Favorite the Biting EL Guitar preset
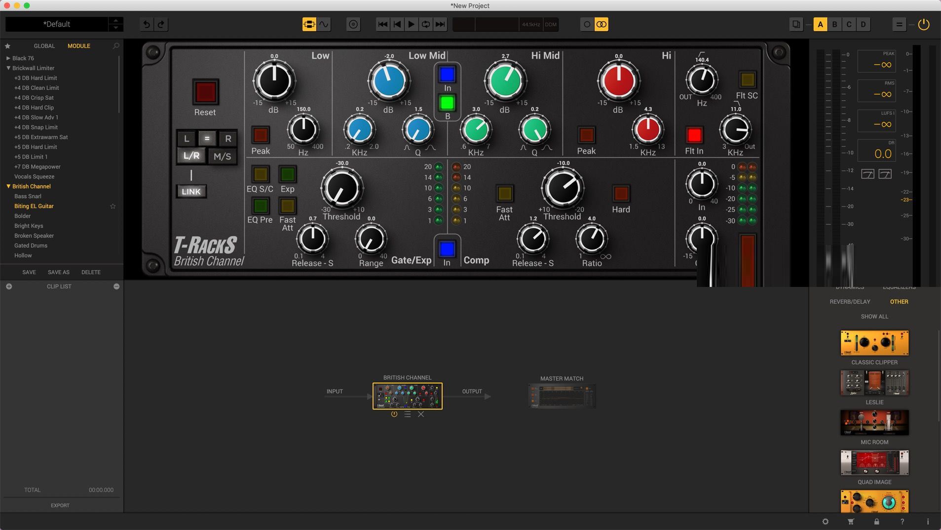 113,206
